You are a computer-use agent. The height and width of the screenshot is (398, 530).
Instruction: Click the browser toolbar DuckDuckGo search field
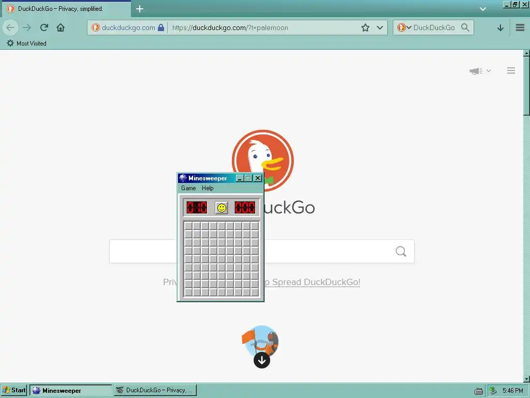tap(434, 27)
